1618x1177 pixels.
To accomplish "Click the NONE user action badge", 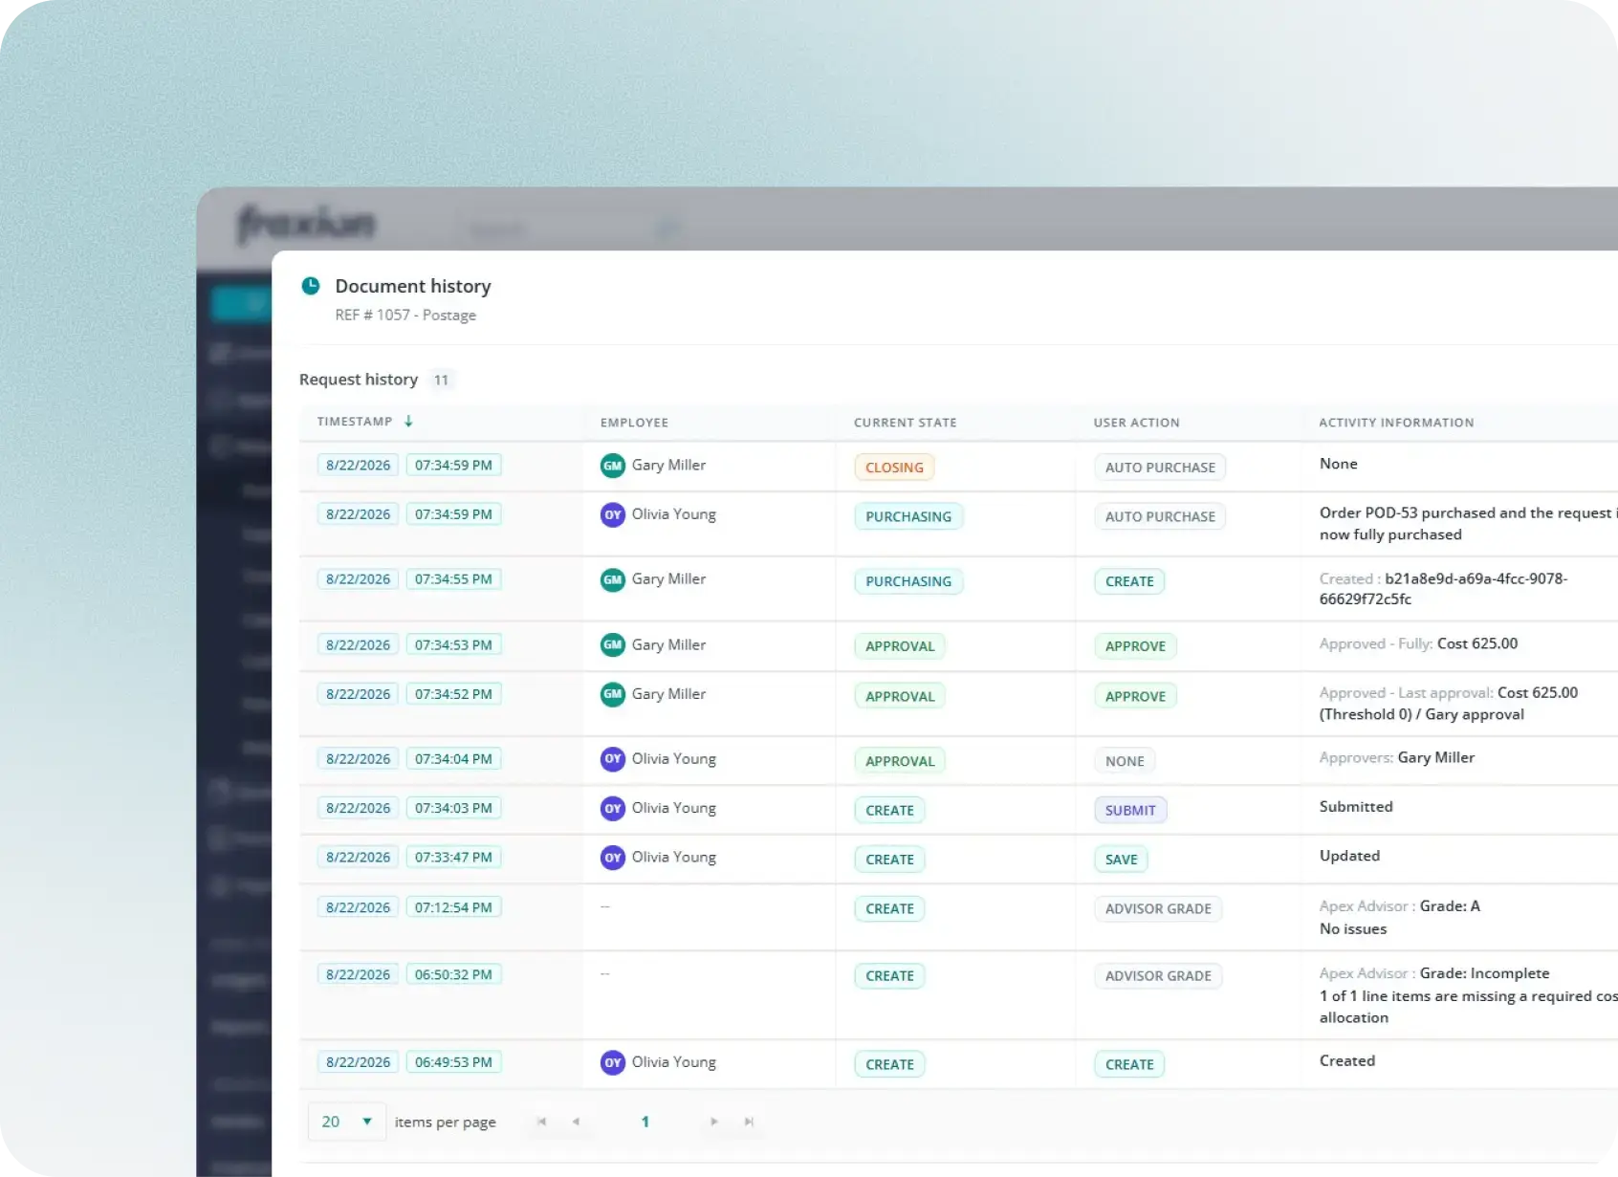I will tap(1125, 761).
